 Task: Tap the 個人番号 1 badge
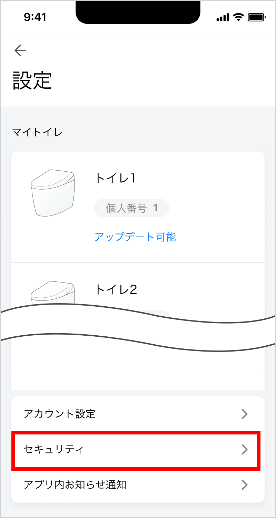click(x=131, y=208)
